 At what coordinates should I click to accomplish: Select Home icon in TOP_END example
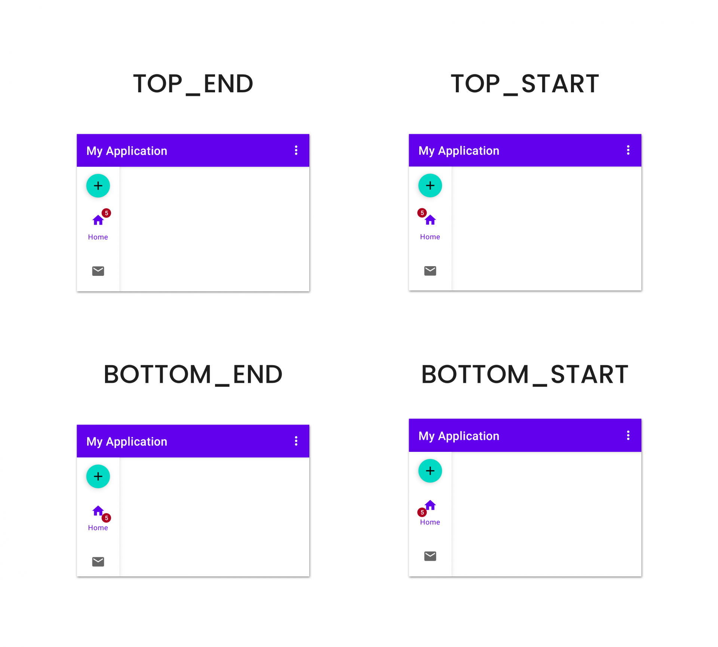pos(98,220)
